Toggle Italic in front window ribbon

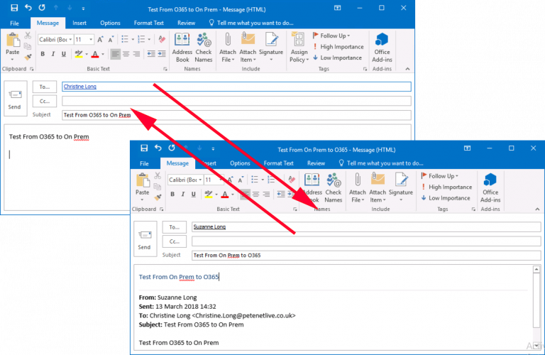183,195
